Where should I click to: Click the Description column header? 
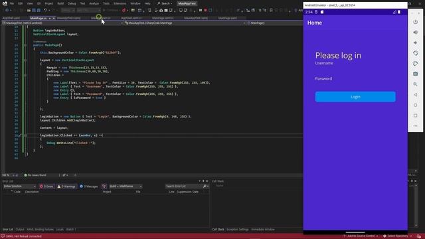tap(32, 192)
